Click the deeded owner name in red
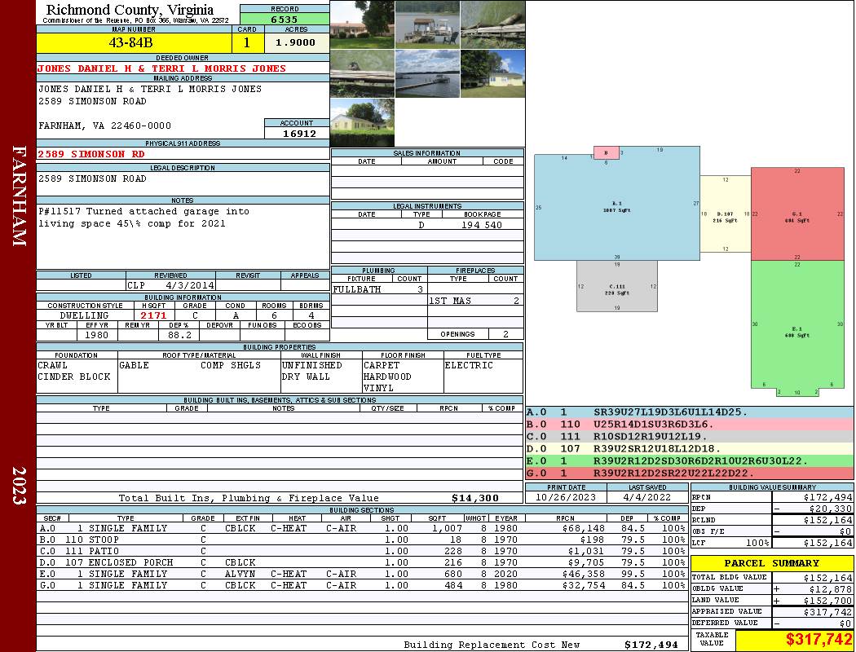 [x=162, y=68]
